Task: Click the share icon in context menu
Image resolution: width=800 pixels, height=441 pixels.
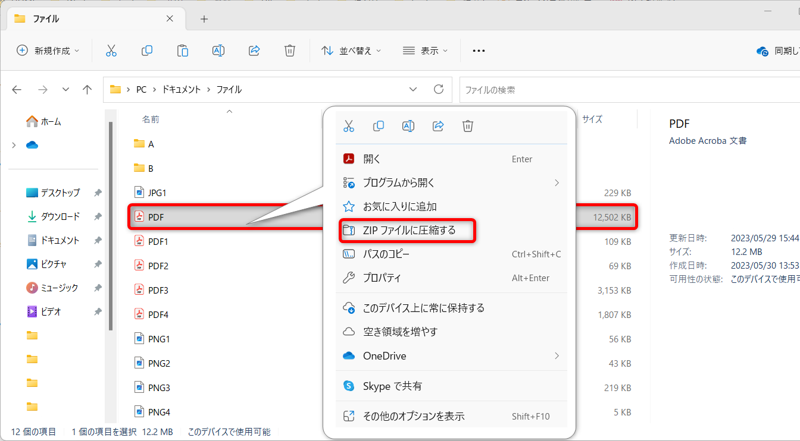Action: tap(438, 126)
